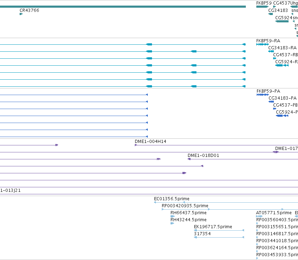The height and width of the screenshot is (260, 298).
Task: Click the FKBP59-PA protein label
Action: 268,91
